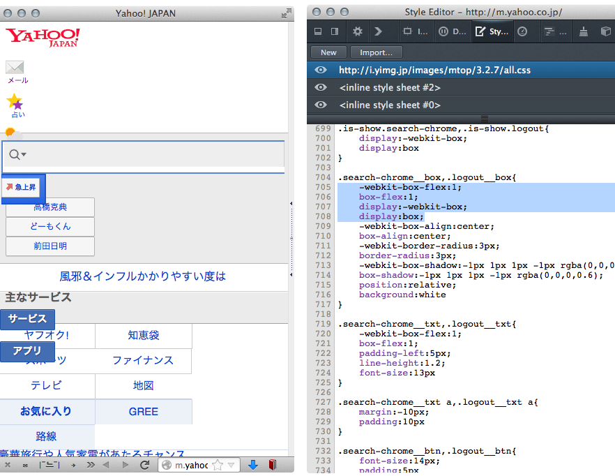The image size is (615, 476).
Task: Reload the page with the refresh icon
Action: coord(144,466)
